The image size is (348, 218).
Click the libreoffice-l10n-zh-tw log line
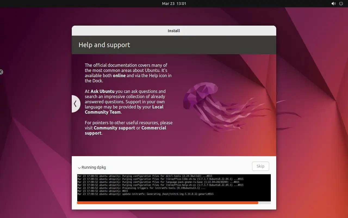[160, 179]
